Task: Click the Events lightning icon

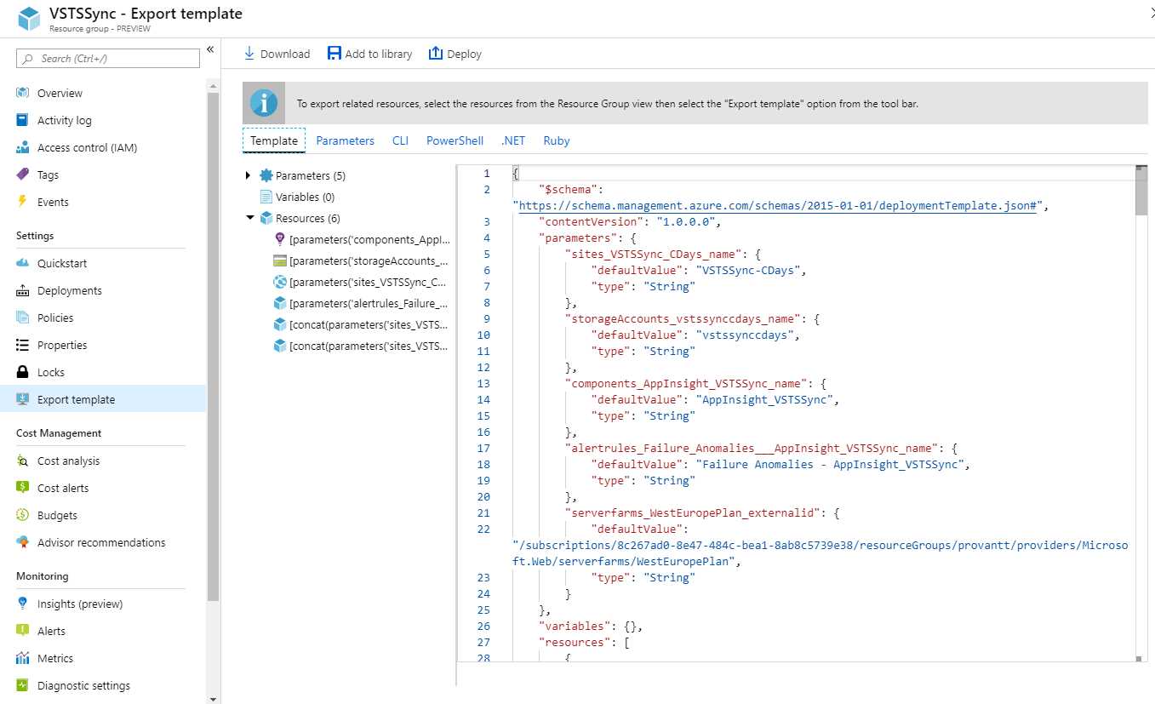Action: 23,202
